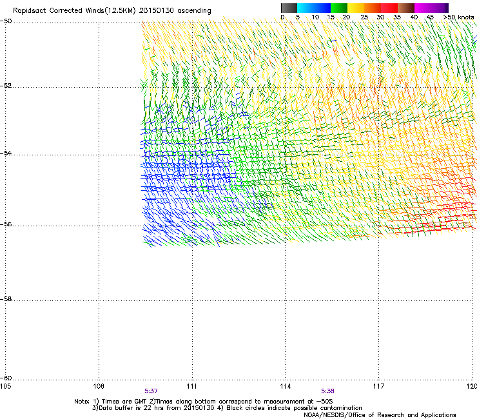
Task: Click the NOAA/NESDIS credit text
Action: pyautogui.click(x=380, y=415)
